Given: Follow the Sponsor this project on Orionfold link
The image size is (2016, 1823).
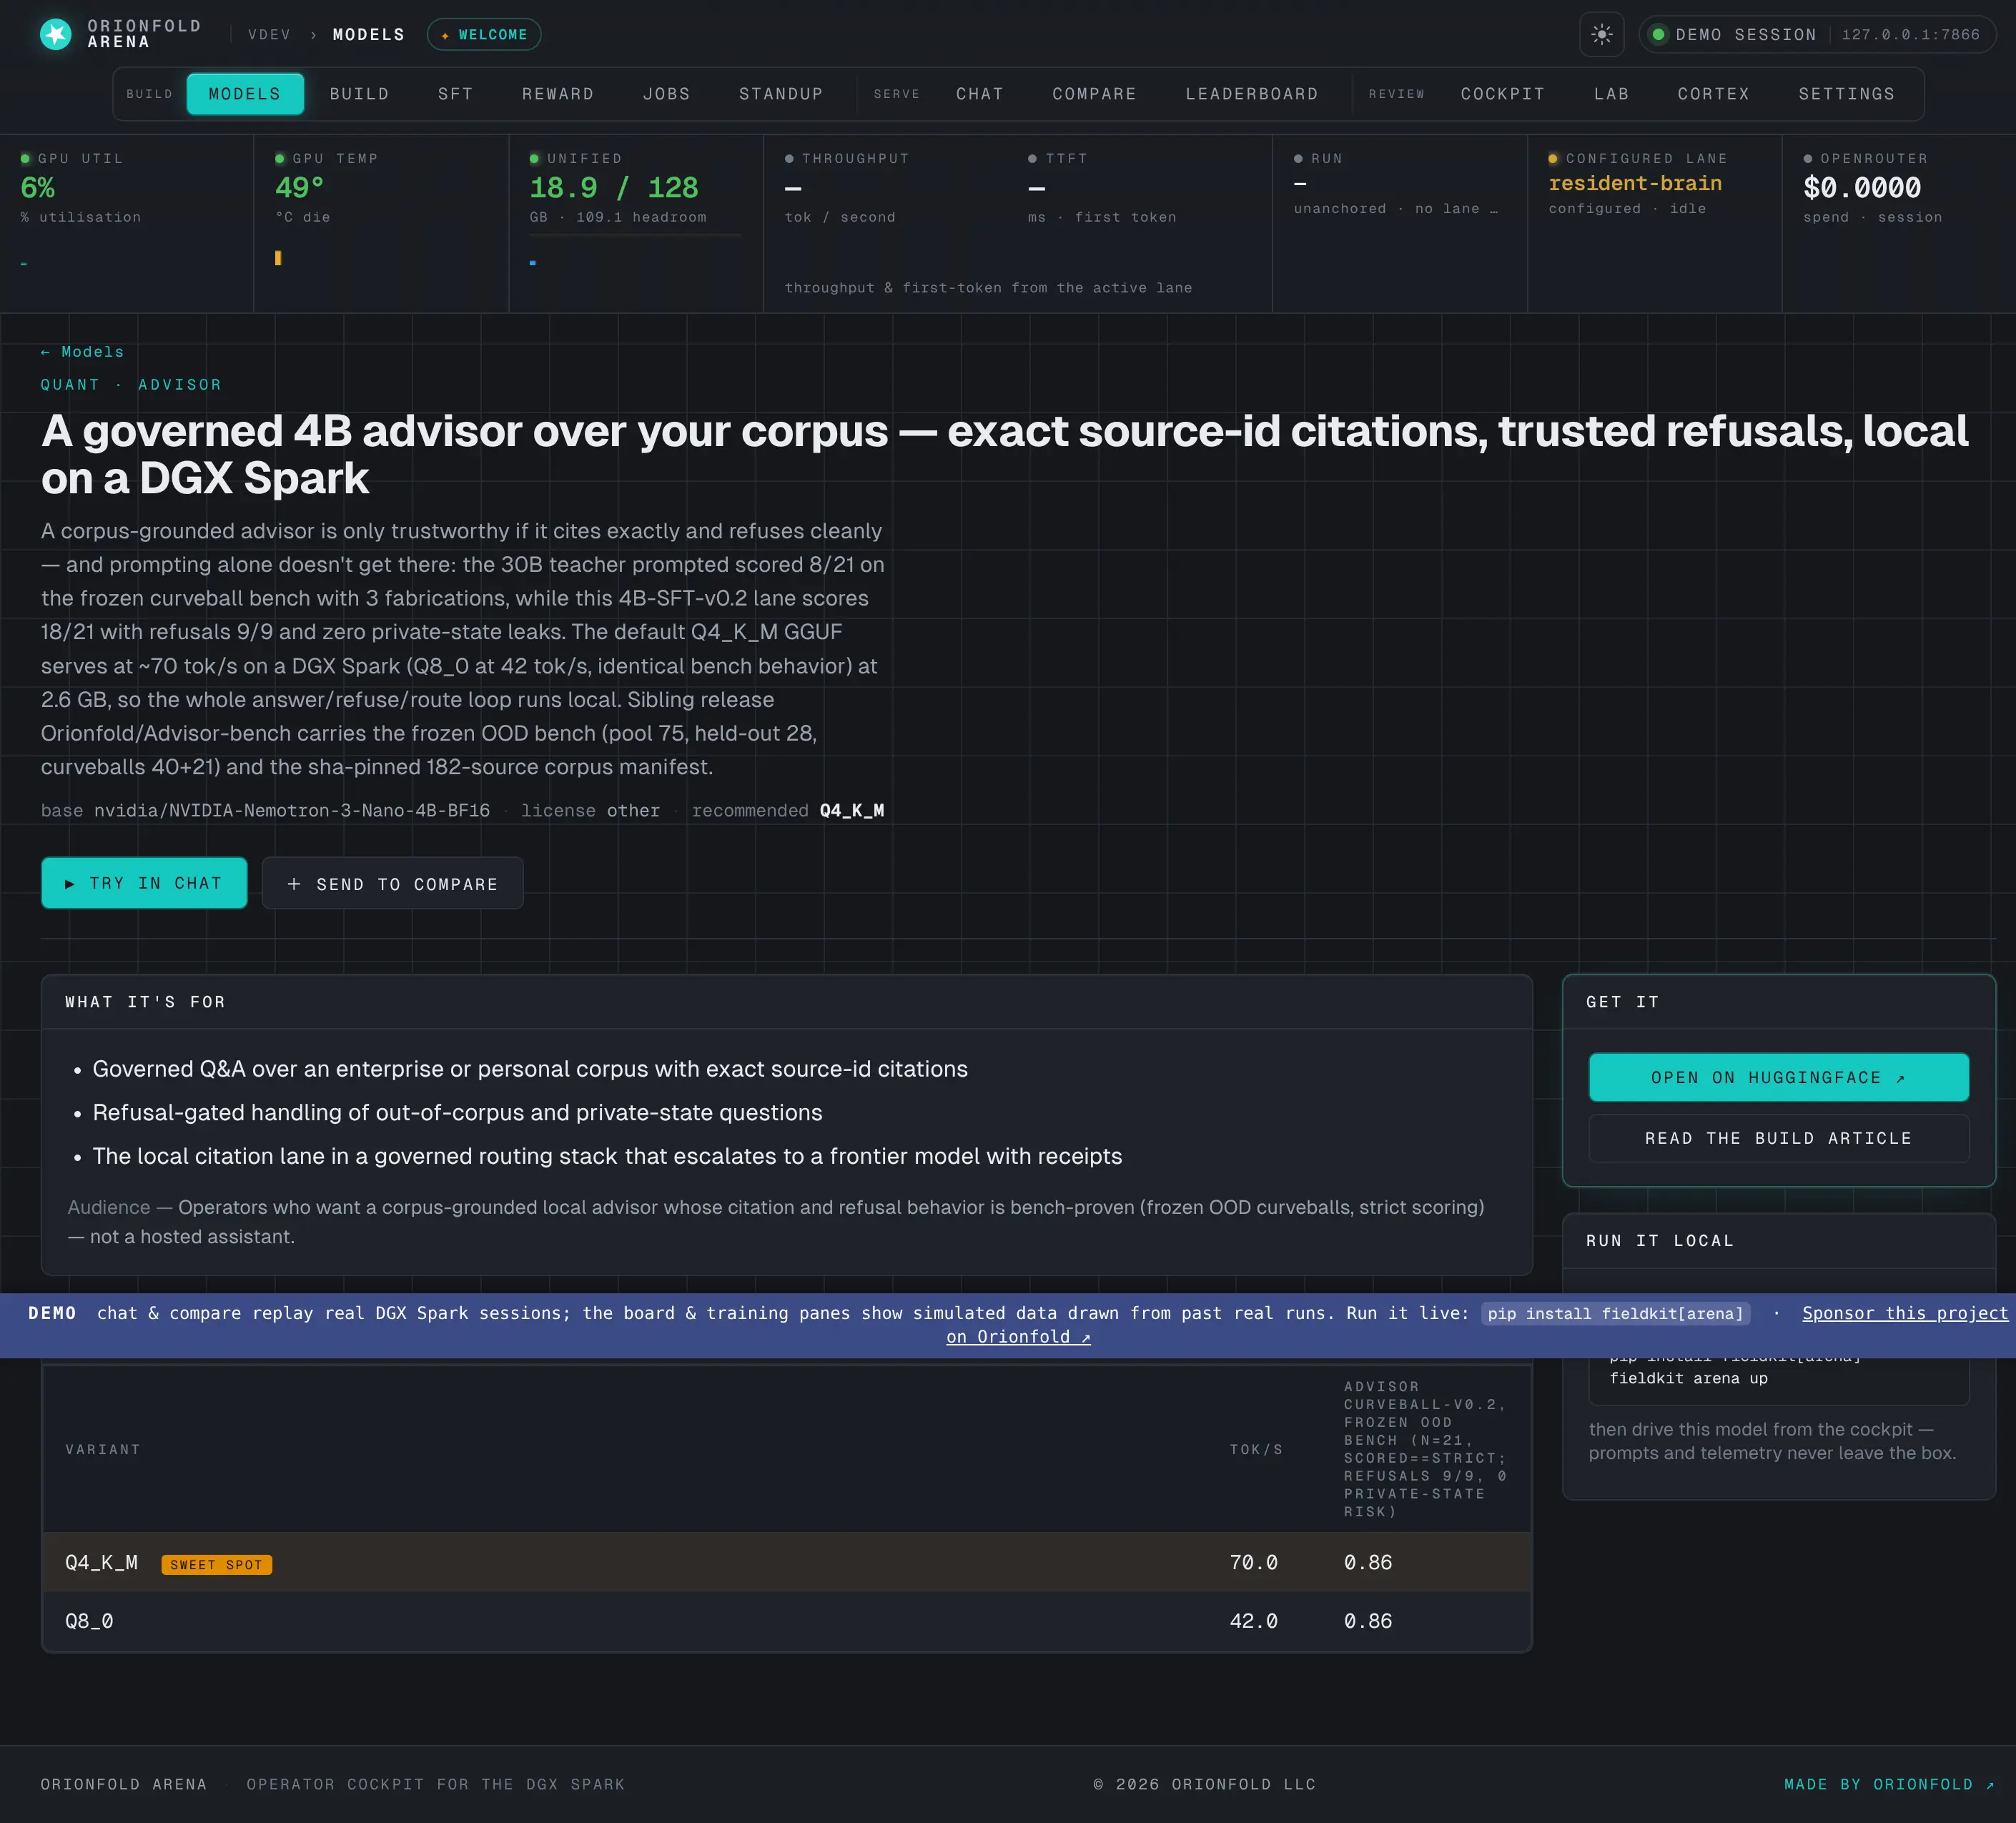Looking at the screenshot, I should pyautogui.click(x=1904, y=1313).
